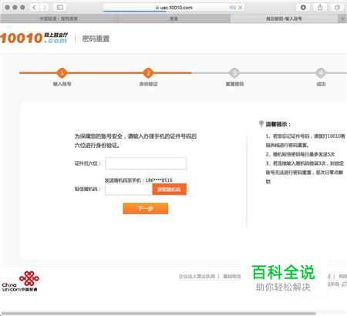Click step 1 circle 输入账号
Viewport: 347px width, 316px height.
pyautogui.click(x=62, y=73)
